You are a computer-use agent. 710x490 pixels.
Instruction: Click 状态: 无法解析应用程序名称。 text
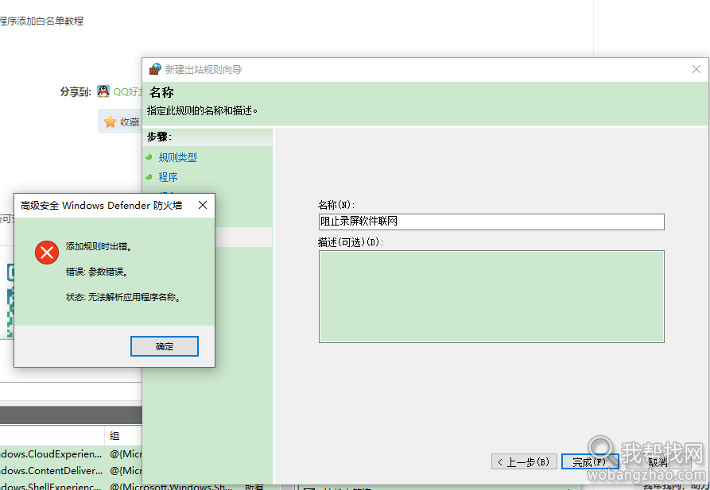pos(123,297)
